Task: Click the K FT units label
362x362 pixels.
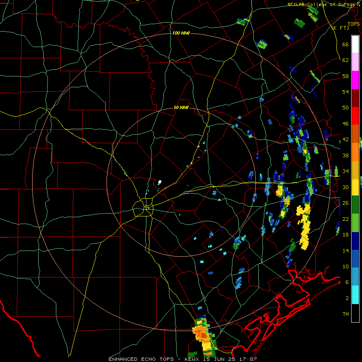Action: coord(340,28)
